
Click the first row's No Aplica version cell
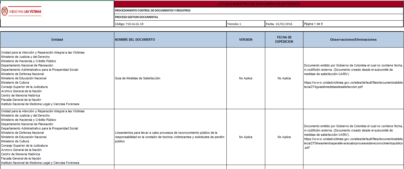(246, 78)
